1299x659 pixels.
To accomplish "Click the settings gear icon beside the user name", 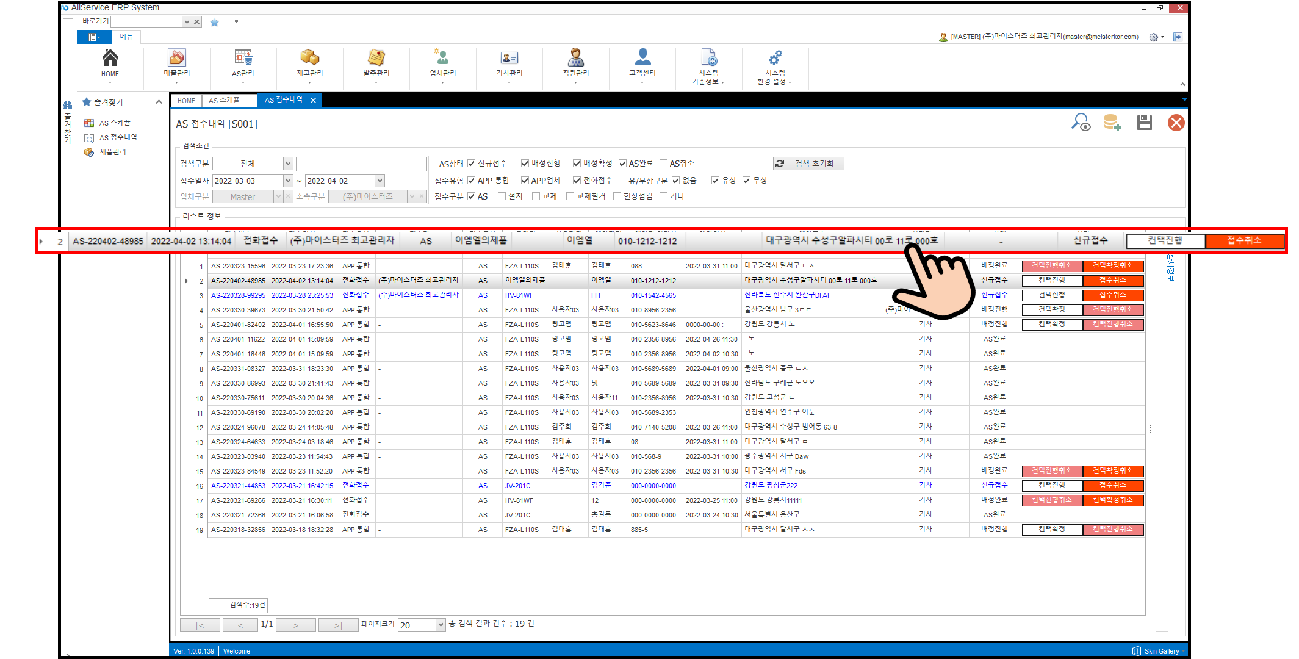I will coord(1153,37).
